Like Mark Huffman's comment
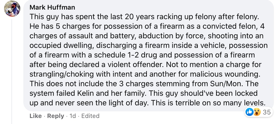 (36, 116)
